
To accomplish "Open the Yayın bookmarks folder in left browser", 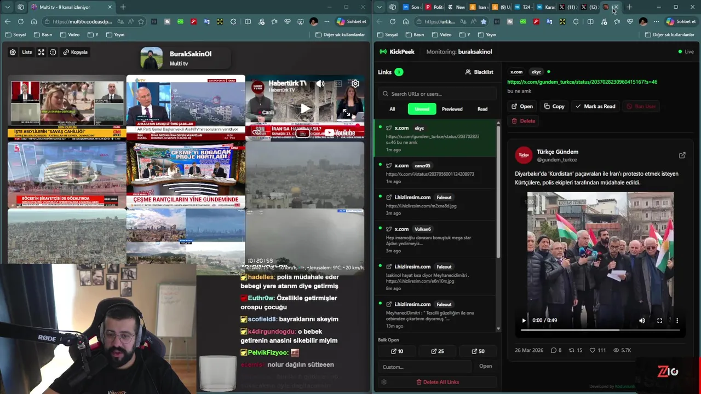I will point(114,34).
